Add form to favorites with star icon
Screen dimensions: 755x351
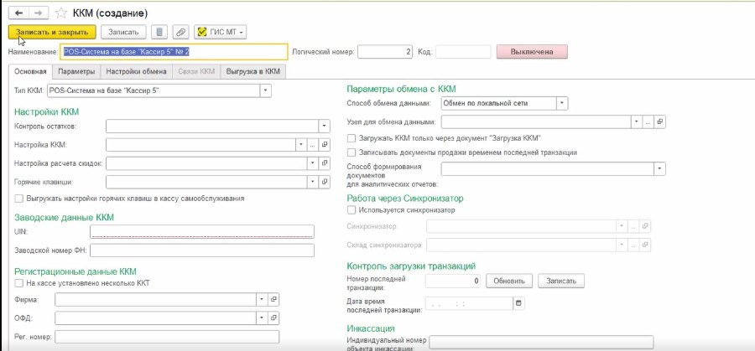click(61, 13)
